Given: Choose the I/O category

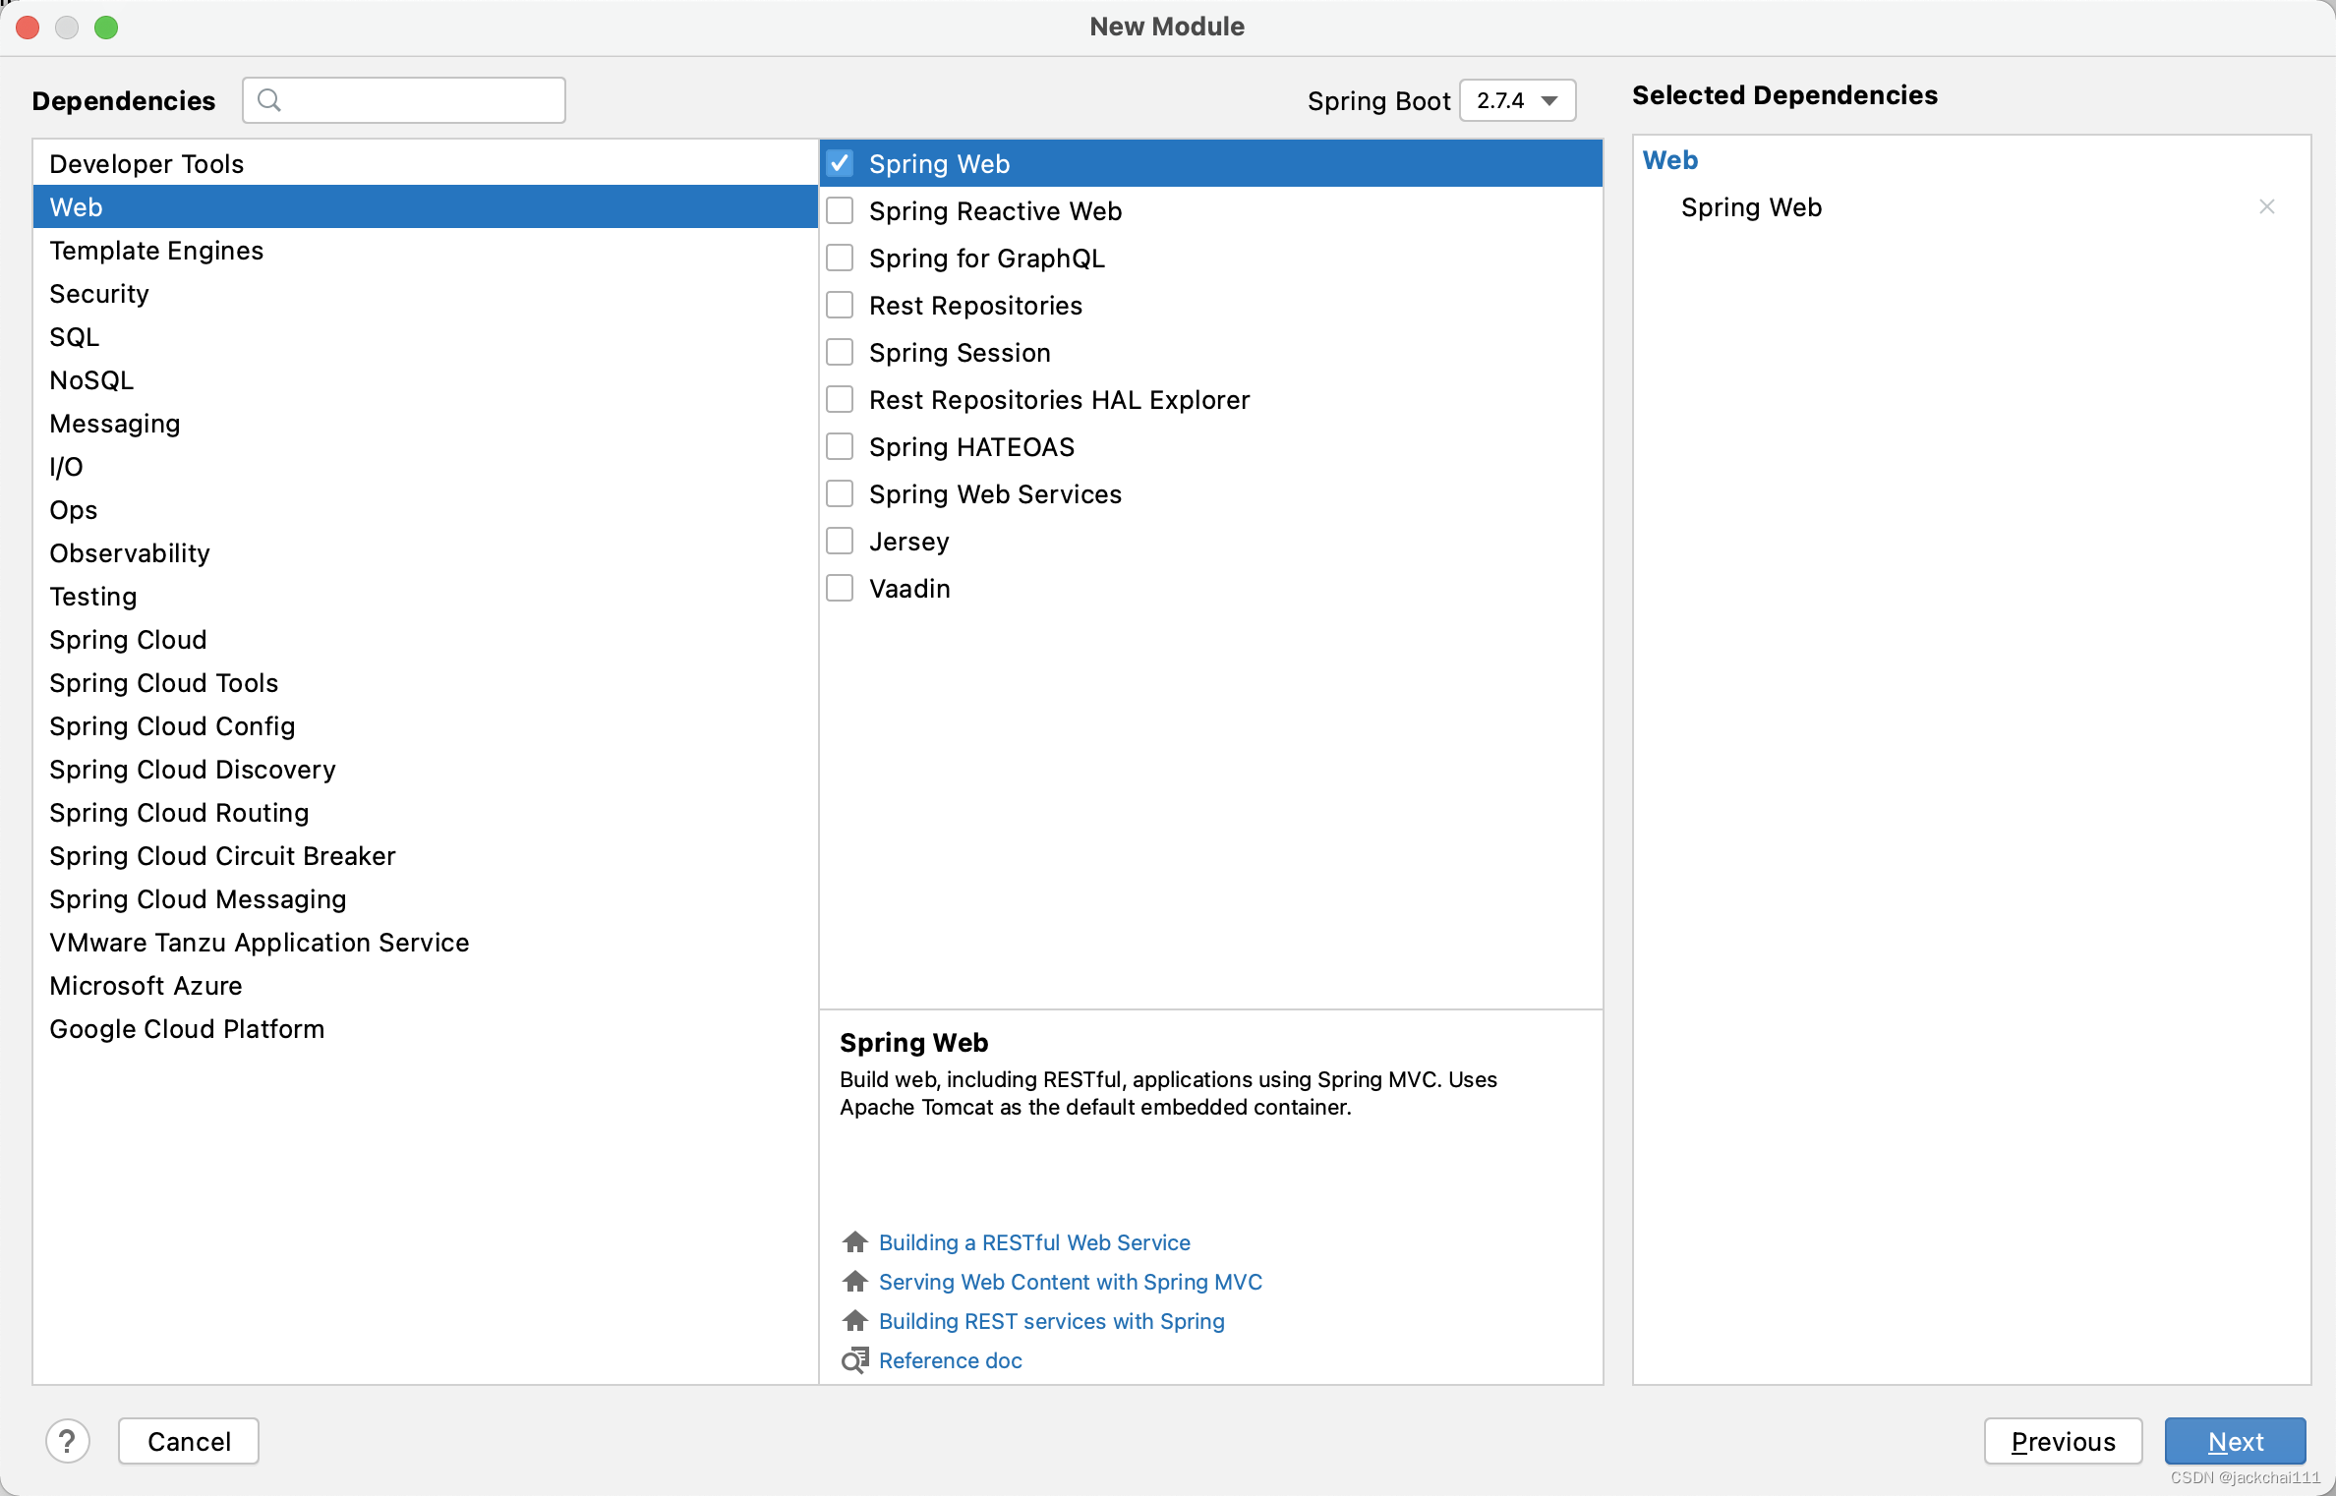Looking at the screenshot, I should [425, 466].
